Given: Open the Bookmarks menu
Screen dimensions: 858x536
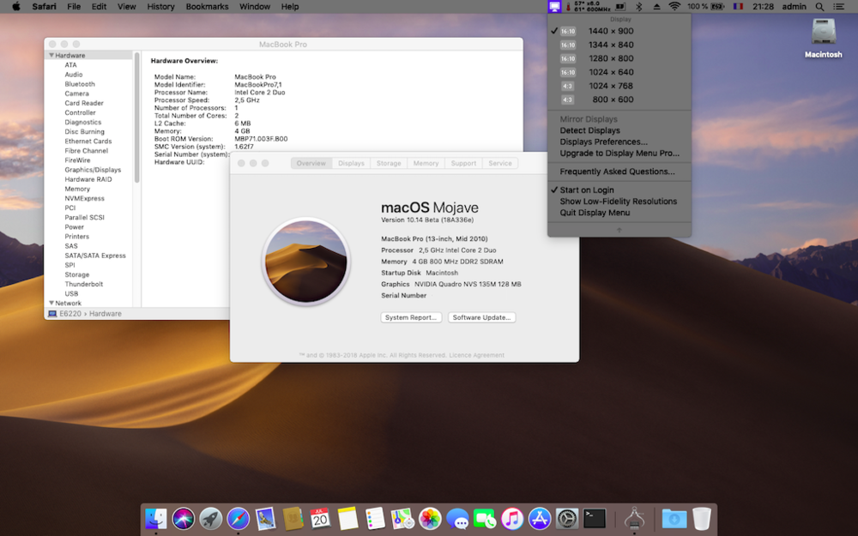Looking at the screenshot, I should [206, 7].
